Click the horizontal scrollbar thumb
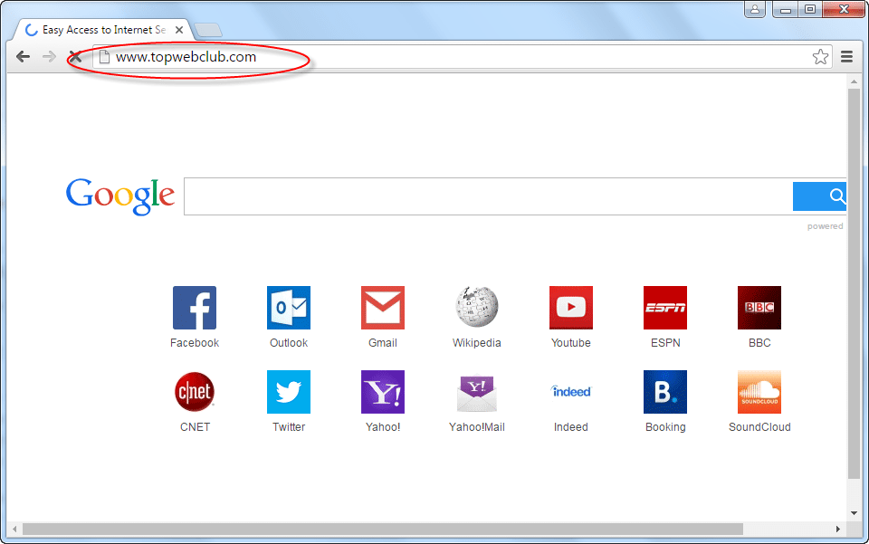The height and width of the screenshot is (544, 869). click(382, 529)
